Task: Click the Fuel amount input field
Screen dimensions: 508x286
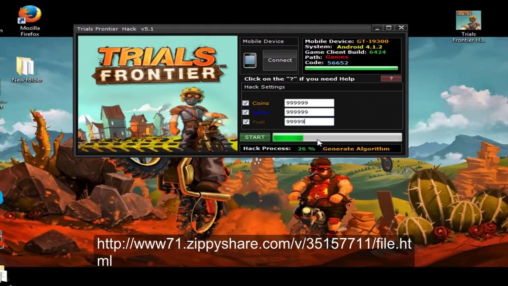Action: 309,122
